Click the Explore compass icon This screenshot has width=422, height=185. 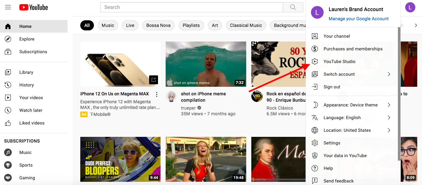(x=8, y=39)
